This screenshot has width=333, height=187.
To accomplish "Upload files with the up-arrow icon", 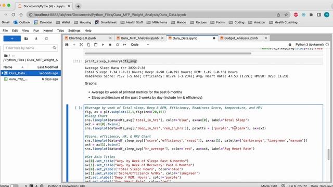I will [x=36, y=38].
